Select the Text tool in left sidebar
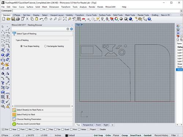Image resolution: width=183 pixels, height=137 pixels. pos(3,83)
